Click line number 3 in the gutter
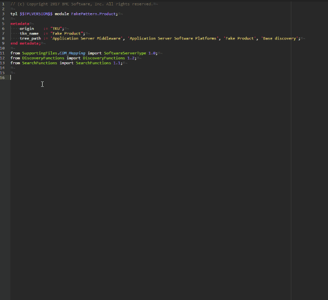328x300 pixels. tap(3, 14)
